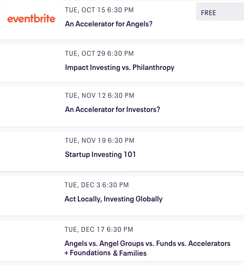Image resolution: width=244 pixels, height=265 pixels.
Task: Select the TUE, DEC 17 6:30 PM date
Action: (99, 230)
